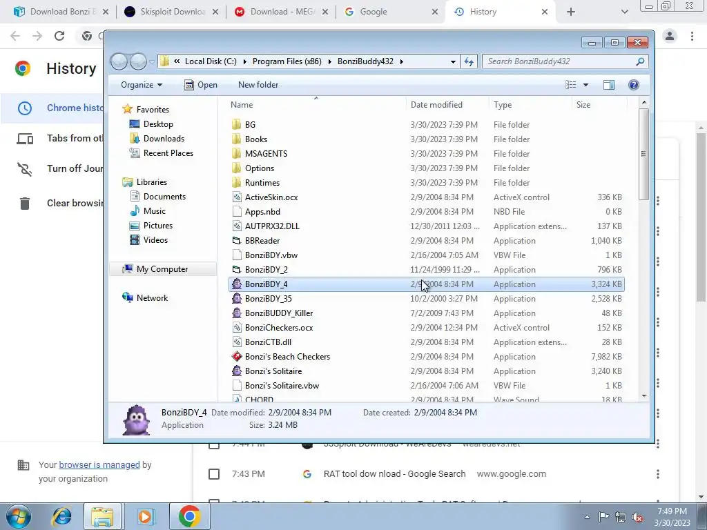707x530 pixels.
Task: Open a new Chrome tab
Action: click(571, 12)
